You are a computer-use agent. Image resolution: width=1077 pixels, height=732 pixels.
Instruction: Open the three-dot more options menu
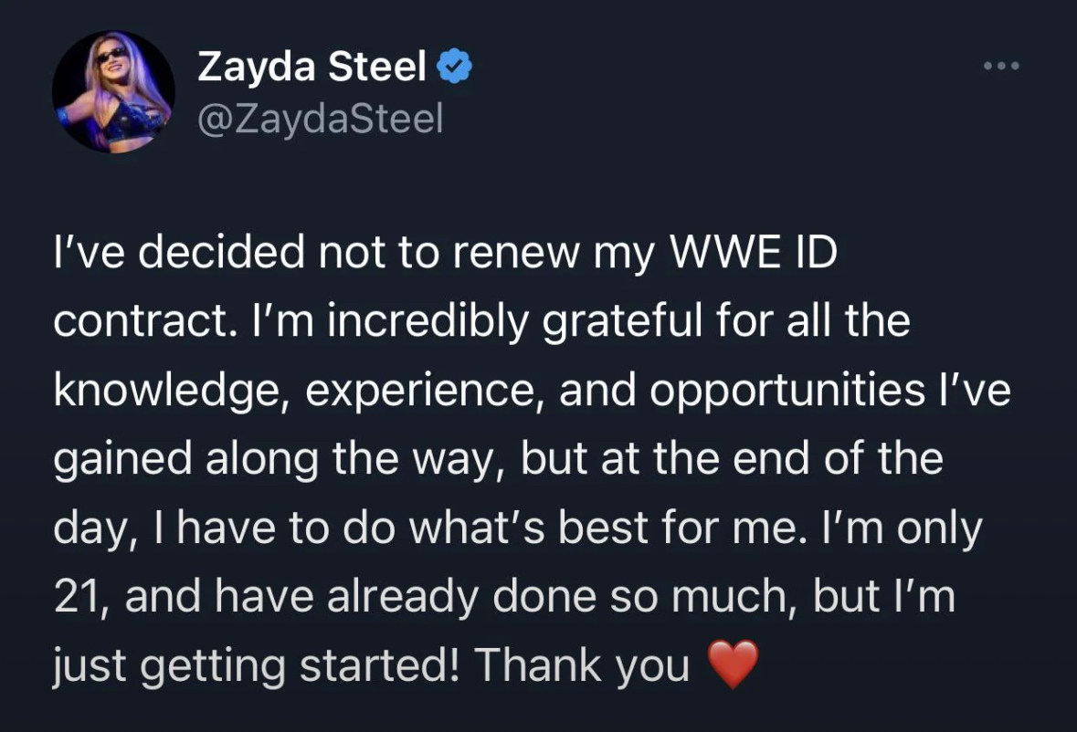1001,66
